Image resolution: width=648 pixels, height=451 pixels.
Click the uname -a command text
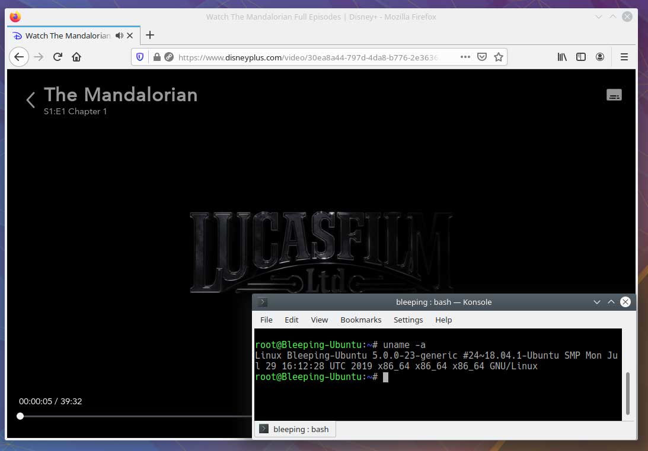(404, 344)
